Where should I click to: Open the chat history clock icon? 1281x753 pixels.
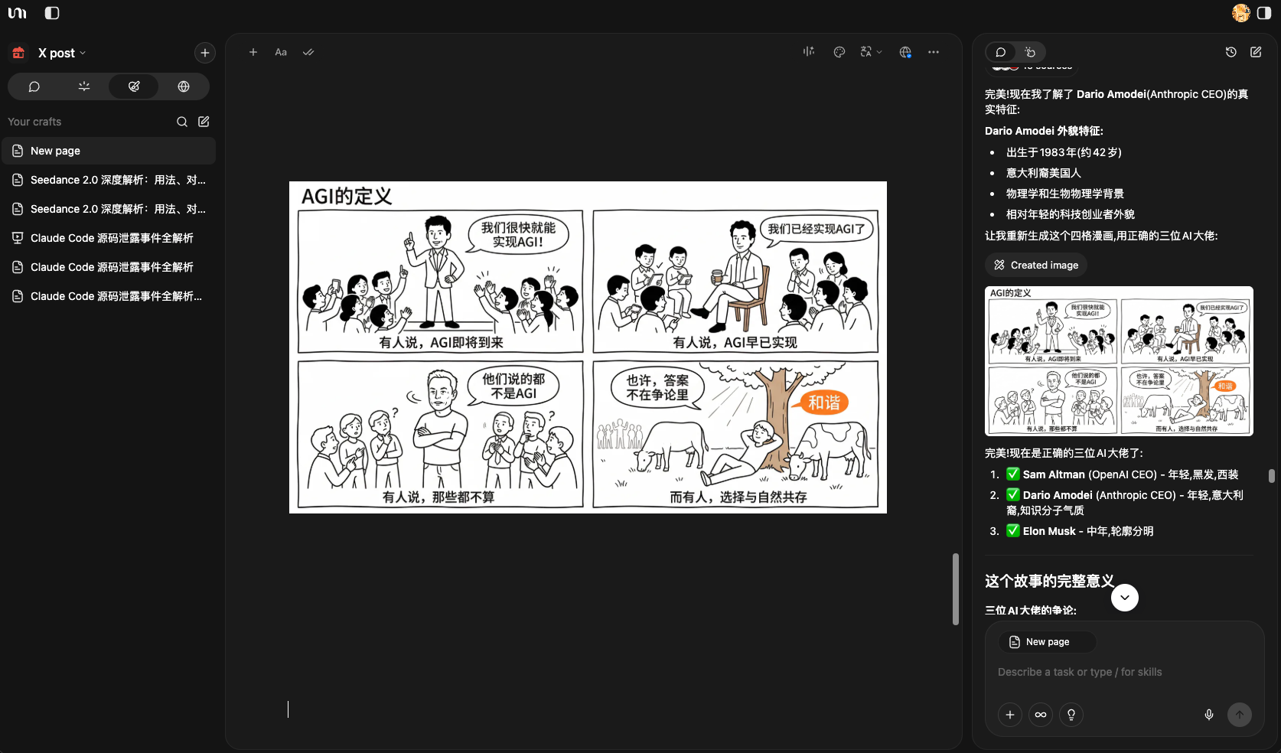tap(1230, 52)
